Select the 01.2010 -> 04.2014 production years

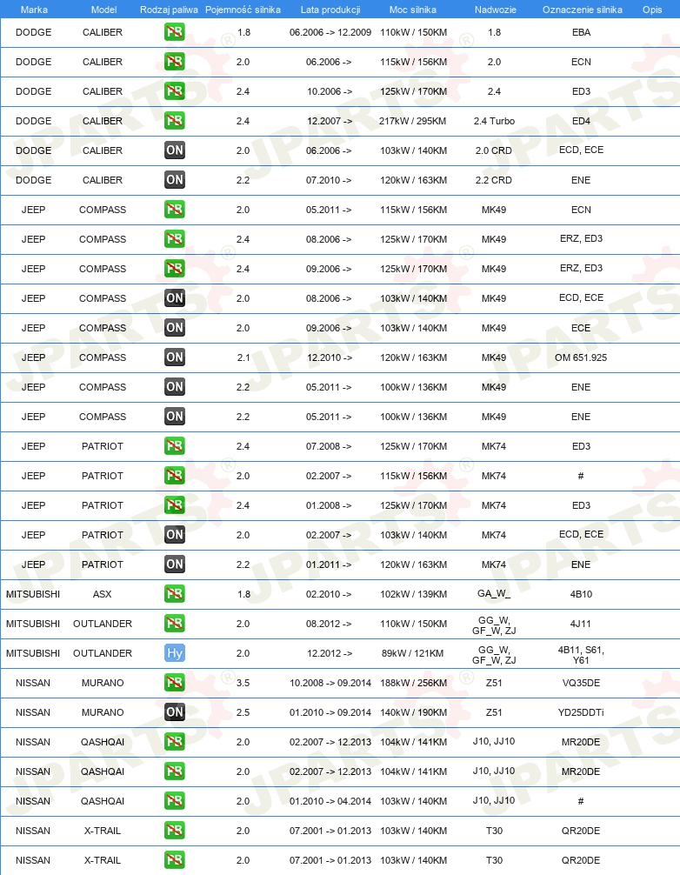[330, 801]
